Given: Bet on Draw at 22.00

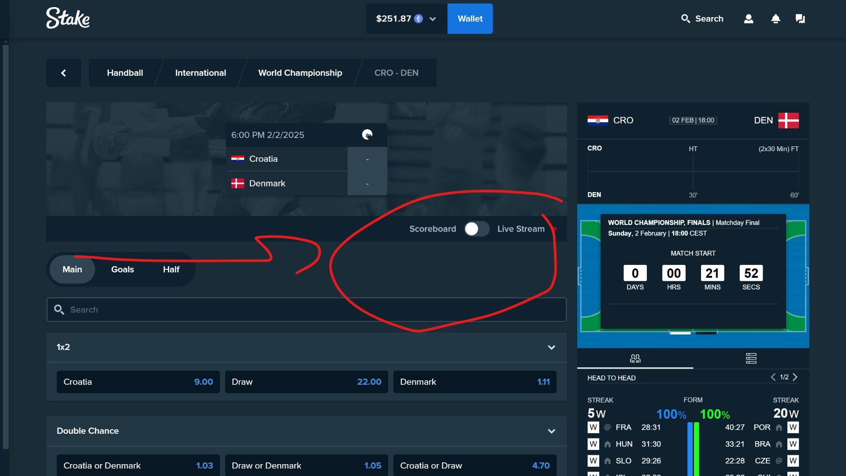Looking at the screenshot, I should 306,382.
